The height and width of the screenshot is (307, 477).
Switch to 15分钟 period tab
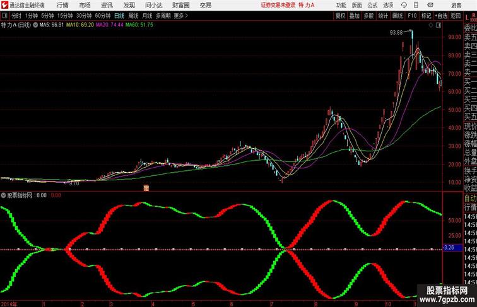coord(65,16)
